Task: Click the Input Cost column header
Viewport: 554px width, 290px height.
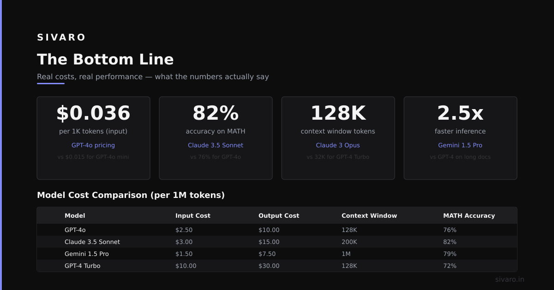Action: [193, 215]
